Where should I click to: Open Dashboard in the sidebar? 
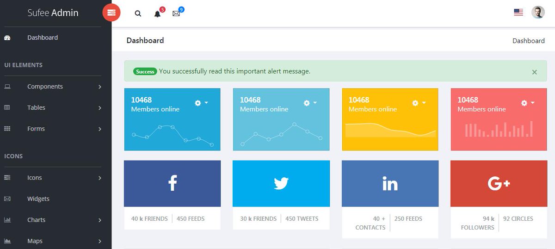43,37
